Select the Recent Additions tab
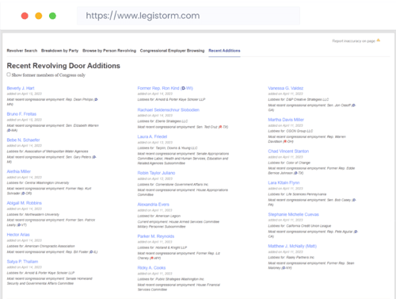 point(224,51)
